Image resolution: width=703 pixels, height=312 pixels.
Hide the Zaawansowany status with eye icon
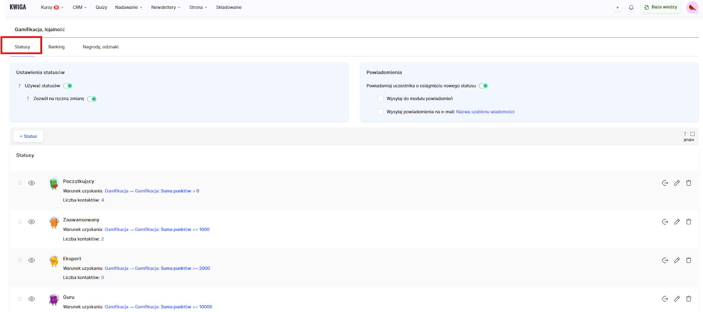(32, 222)
